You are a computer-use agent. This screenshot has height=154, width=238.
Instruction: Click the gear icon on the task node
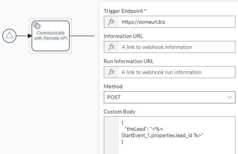[x=37, y=26]
